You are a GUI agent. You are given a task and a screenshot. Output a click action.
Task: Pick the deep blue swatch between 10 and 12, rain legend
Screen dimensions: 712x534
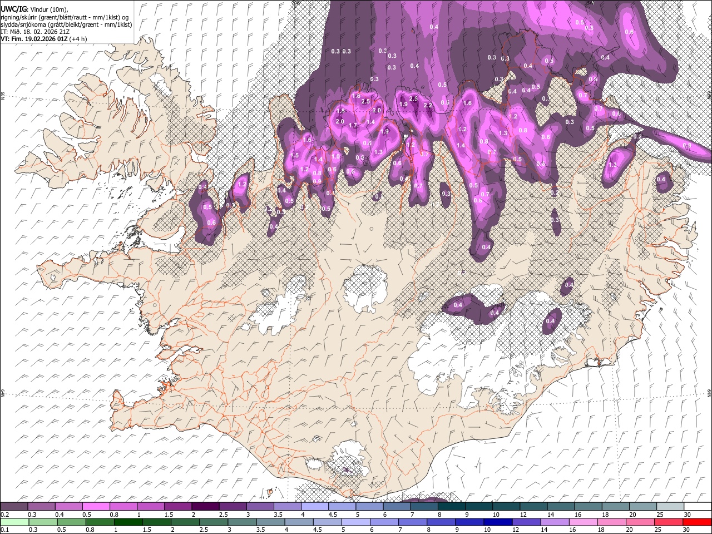498,522
